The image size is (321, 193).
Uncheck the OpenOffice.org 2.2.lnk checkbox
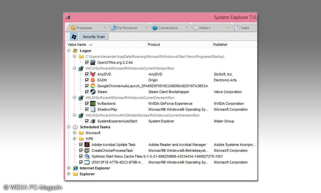tap(87, 62)
